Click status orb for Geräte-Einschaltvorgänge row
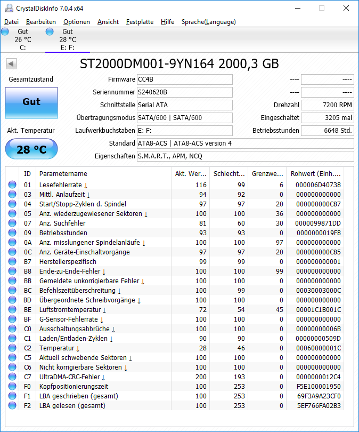359x432 pixels. (12, 252)
